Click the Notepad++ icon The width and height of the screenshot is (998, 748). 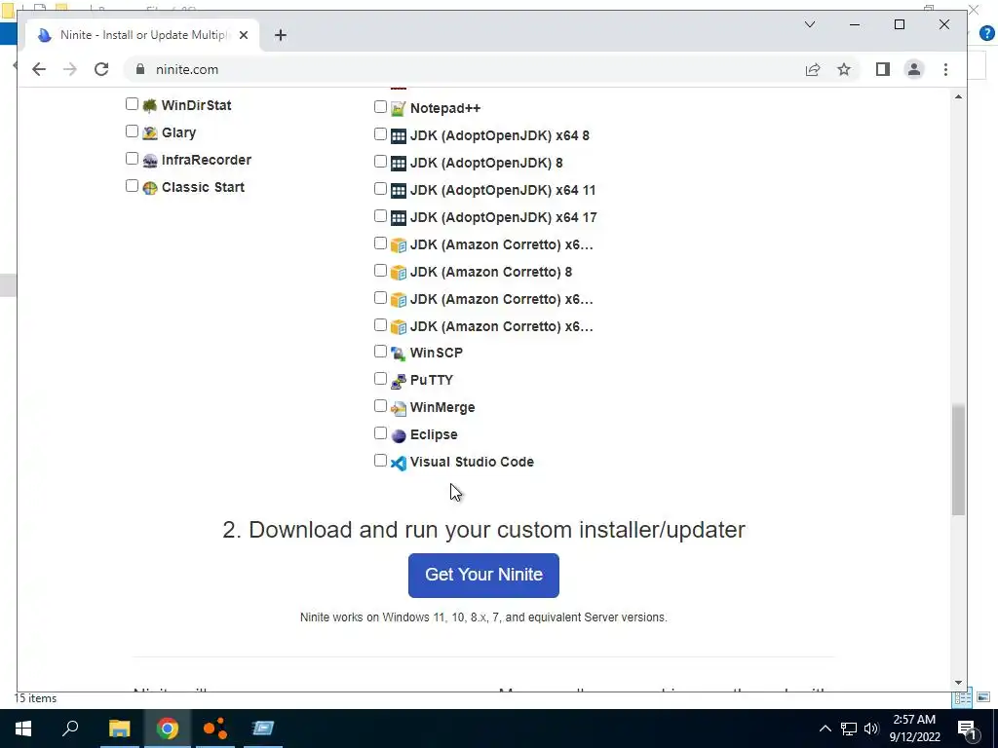pos(398,109)
